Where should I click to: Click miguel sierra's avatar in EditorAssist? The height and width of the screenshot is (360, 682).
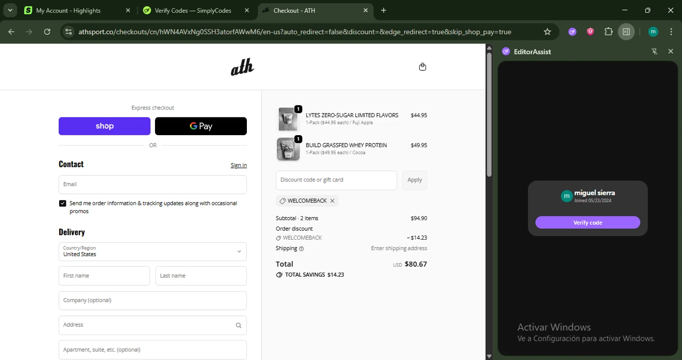click(x=567, y=196)
